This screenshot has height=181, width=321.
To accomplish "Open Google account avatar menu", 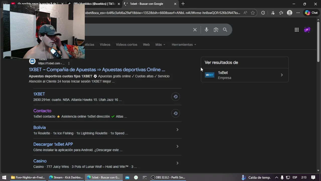I will point(307,30).
